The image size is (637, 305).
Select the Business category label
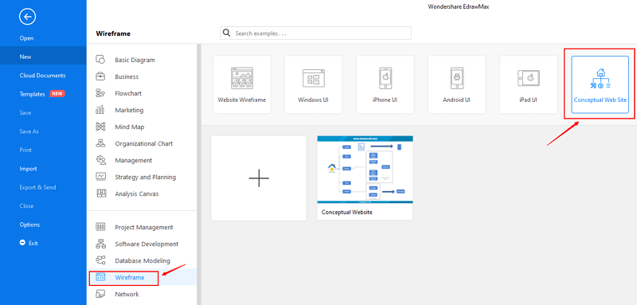coord(127,76)
